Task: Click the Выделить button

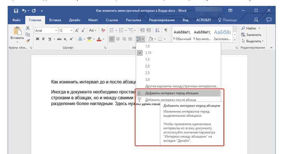Action: 252,41
